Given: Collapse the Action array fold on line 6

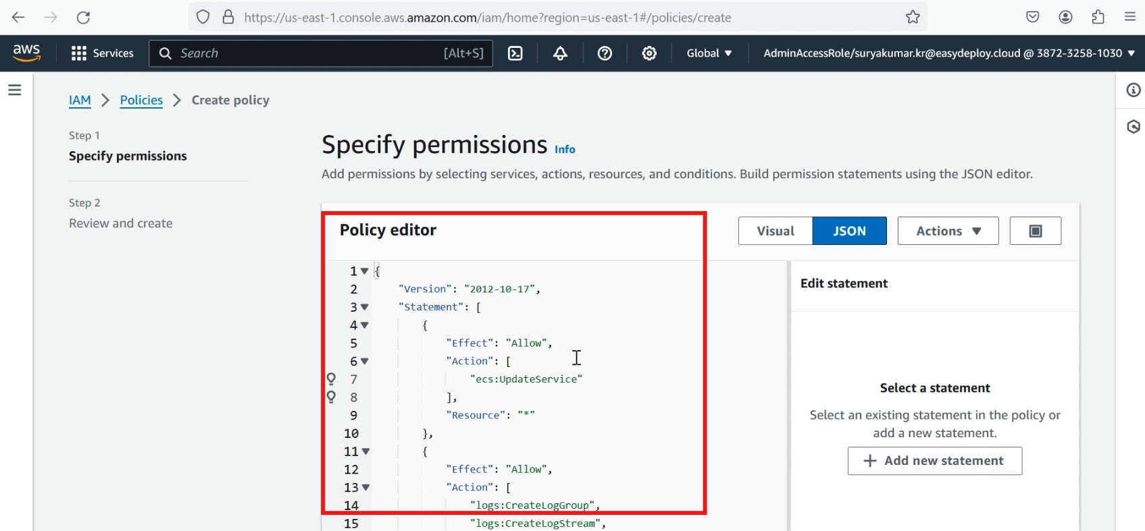Looking at the screenshot, I should (365, 361).
